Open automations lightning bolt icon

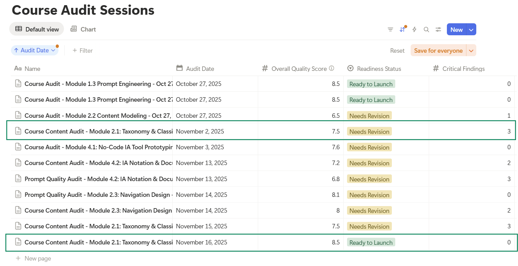(x=414, y=29)
